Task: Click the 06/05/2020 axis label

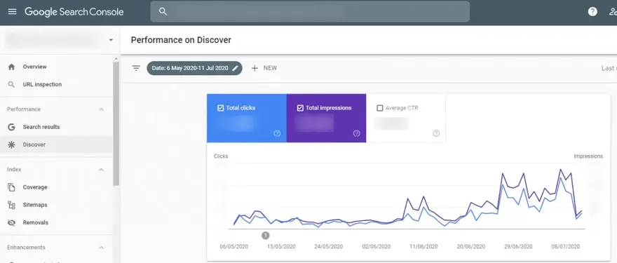Action: [233, 246]
